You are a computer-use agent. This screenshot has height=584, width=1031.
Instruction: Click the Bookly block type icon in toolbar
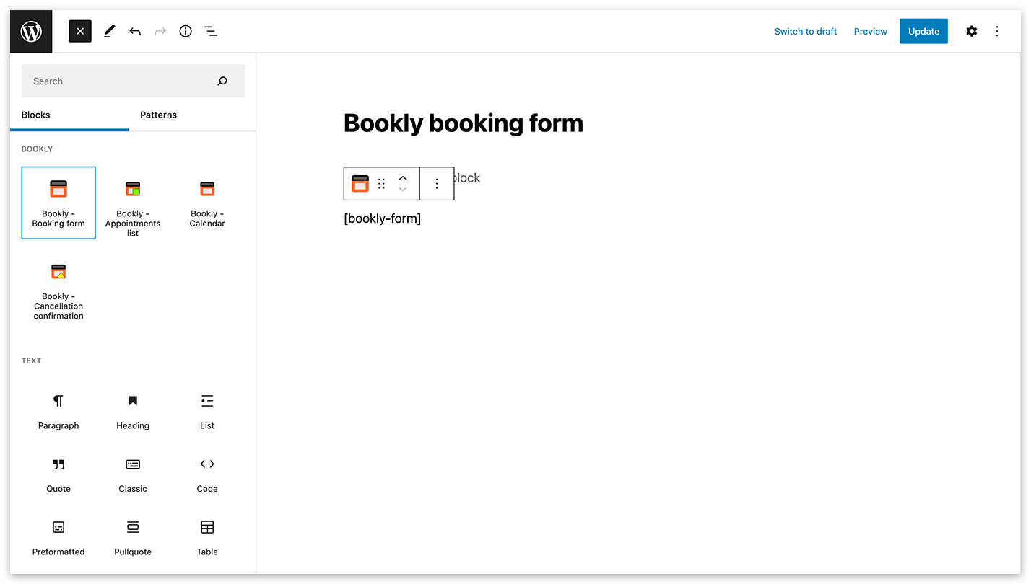click(x=360, y=184)
